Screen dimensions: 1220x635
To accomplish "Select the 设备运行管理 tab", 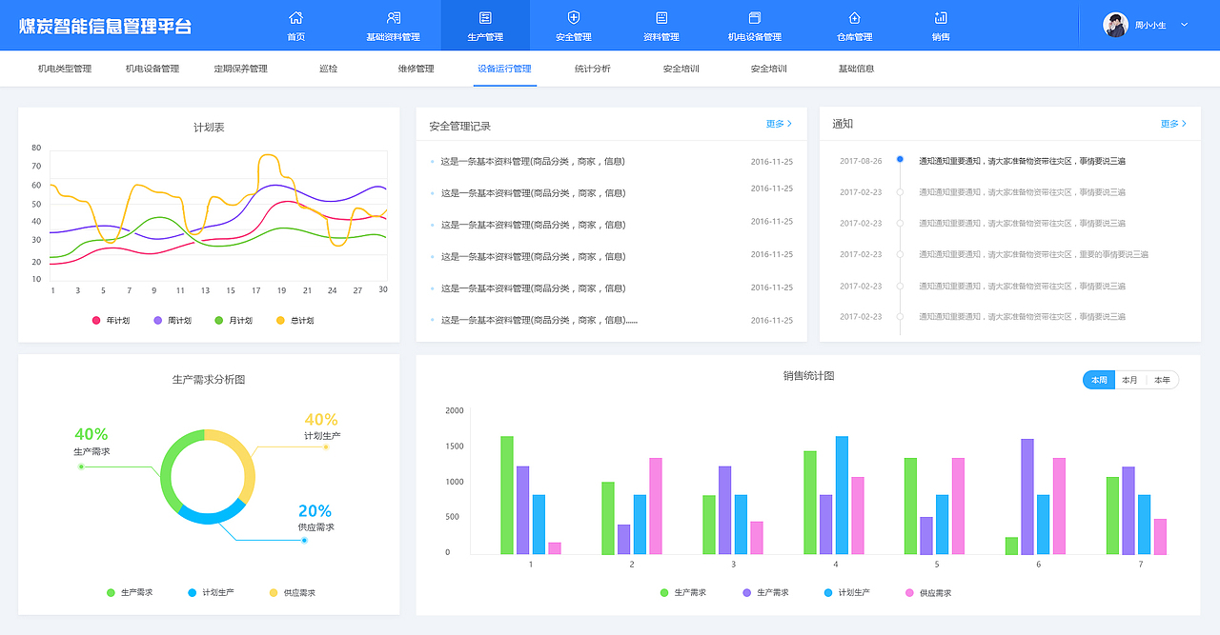I will click(x=504, y=69).
